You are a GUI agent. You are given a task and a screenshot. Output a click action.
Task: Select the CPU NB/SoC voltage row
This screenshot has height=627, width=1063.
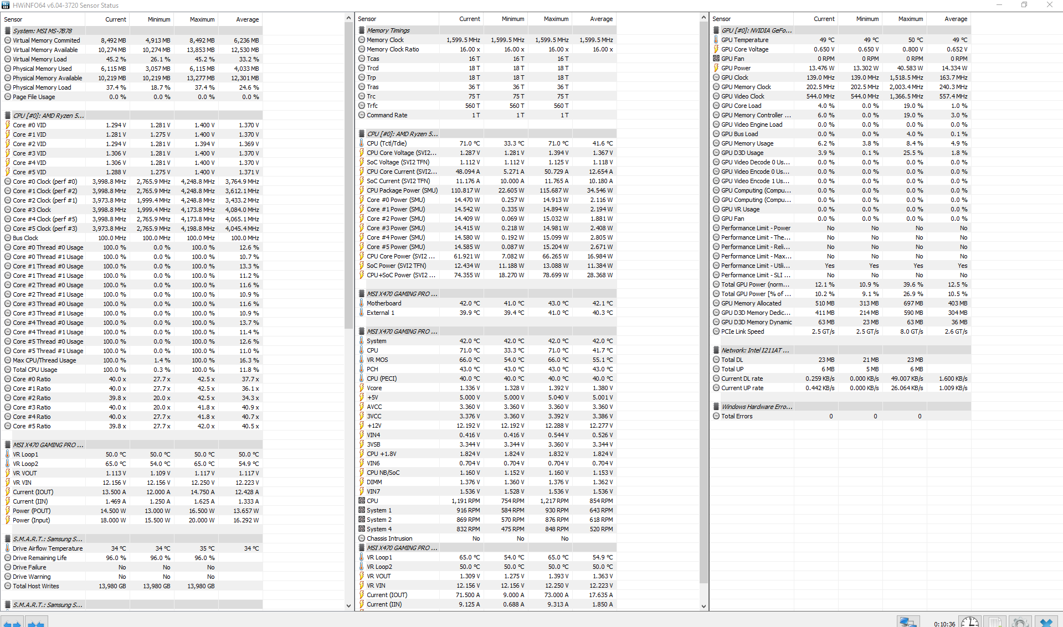pyautogui.click(x=486, y=473)
